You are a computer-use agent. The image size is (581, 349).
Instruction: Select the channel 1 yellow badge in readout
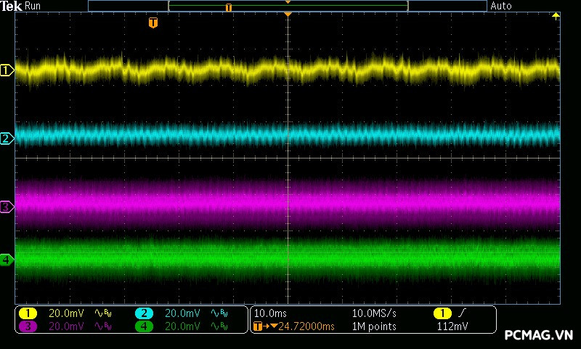coord(27,313)
